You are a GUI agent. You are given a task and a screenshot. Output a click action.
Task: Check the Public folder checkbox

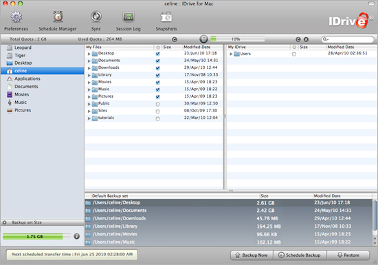(157, 104)
